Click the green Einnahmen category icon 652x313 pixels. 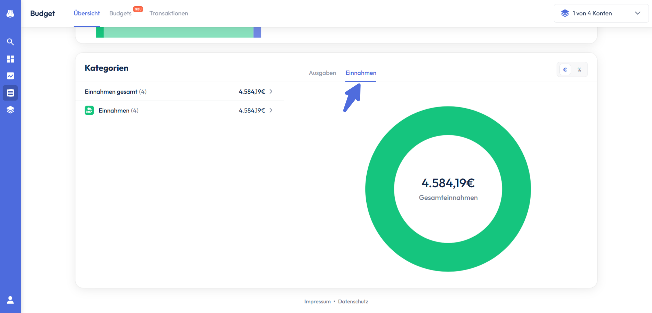pyautogui.click(x=89, y=110)
